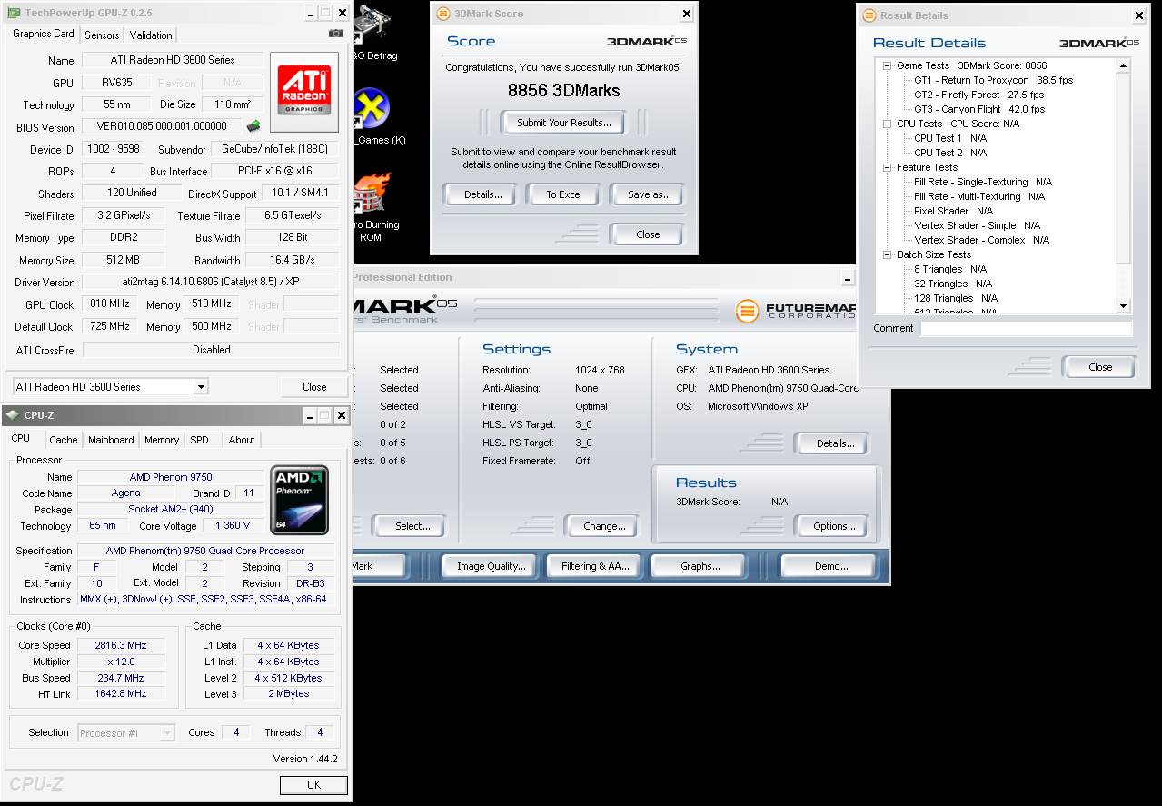
Task: Select GT1 - Return To Proxycon row
Action: (x=993, y=80)
